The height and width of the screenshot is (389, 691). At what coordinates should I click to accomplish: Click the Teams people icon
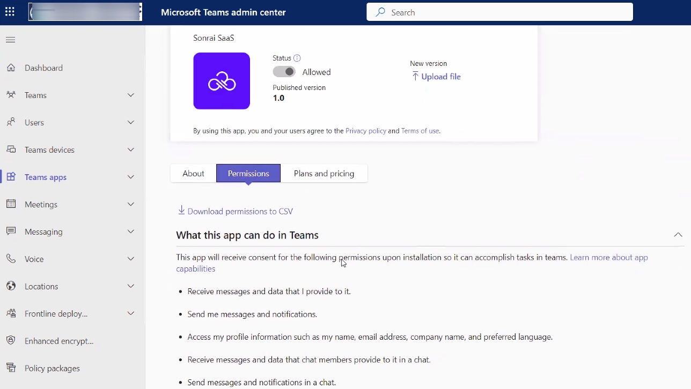(x=11, y=95)
